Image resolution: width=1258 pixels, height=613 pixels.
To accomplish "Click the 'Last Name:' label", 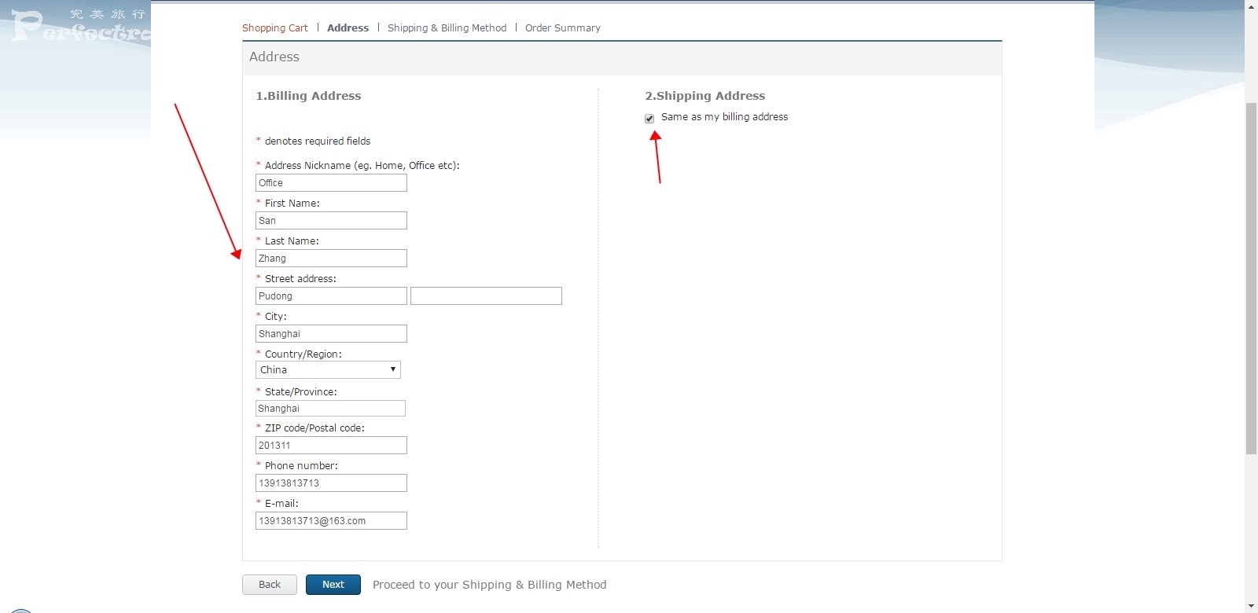I will 292,241.
